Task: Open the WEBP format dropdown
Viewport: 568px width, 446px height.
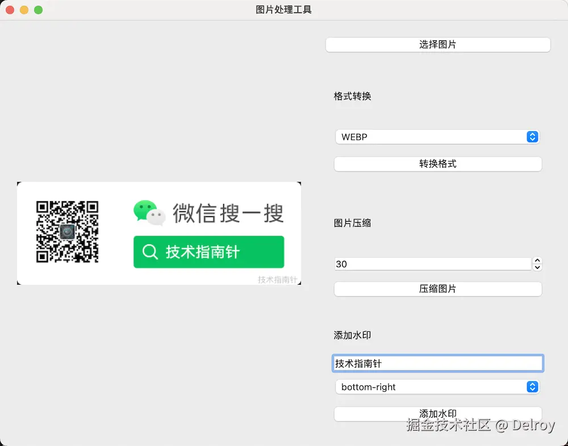Action: 437,137
